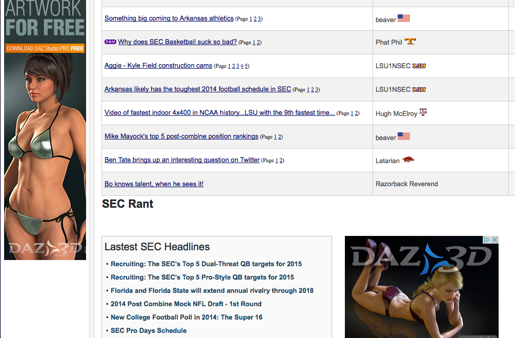Open 'Something big coming to Arkansas athletics' thread

point(169,18)
